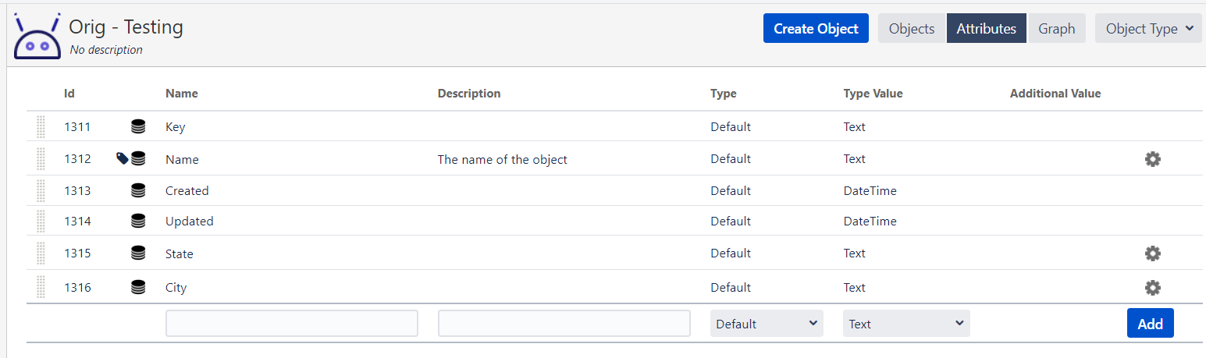
Task: Open the gear settings for the City attribute
Action: tap(1152, 288)
